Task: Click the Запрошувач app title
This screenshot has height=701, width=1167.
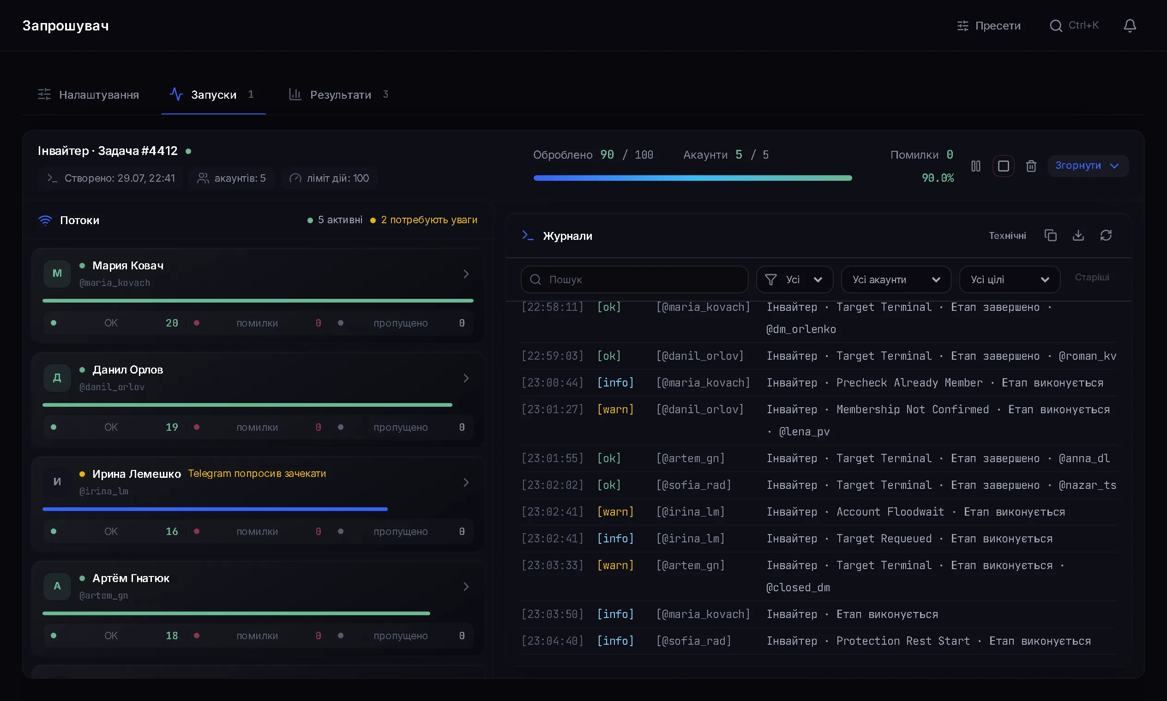Action: coord(66,25)
